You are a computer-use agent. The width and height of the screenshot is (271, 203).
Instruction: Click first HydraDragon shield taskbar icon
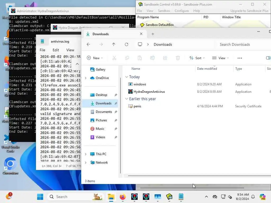pos(134,197)
